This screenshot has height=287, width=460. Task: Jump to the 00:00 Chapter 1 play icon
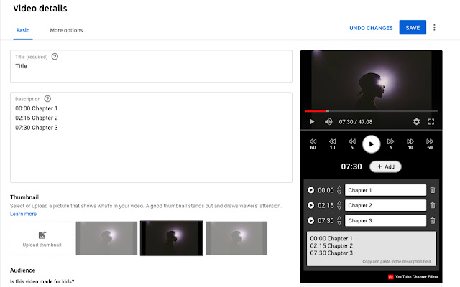[x=310, y=190]
